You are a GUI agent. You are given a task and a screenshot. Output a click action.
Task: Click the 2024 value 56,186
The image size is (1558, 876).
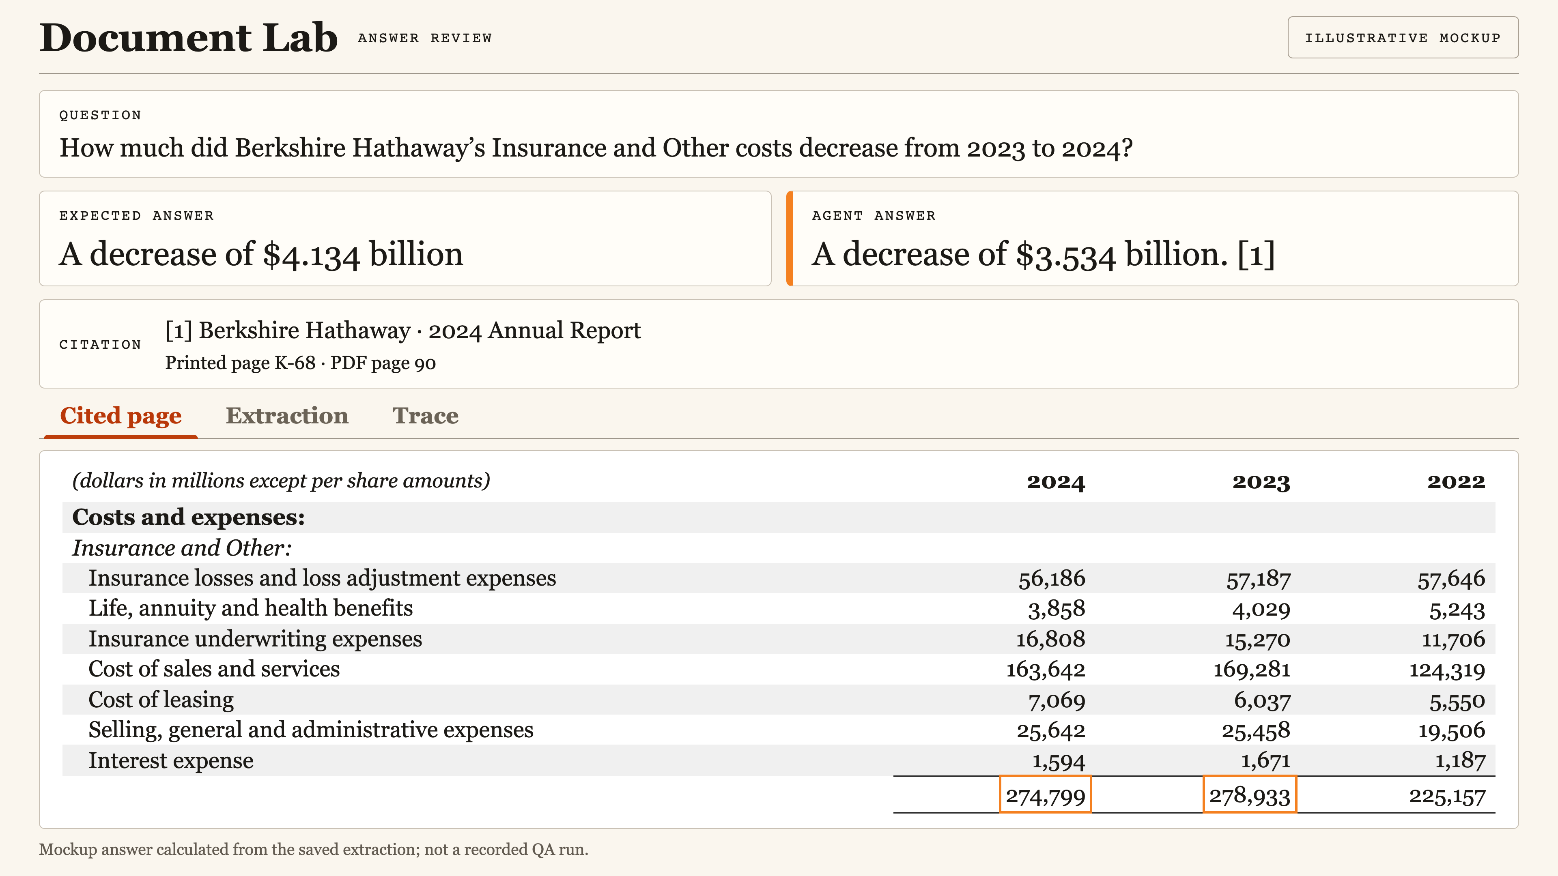point(1052,579)
